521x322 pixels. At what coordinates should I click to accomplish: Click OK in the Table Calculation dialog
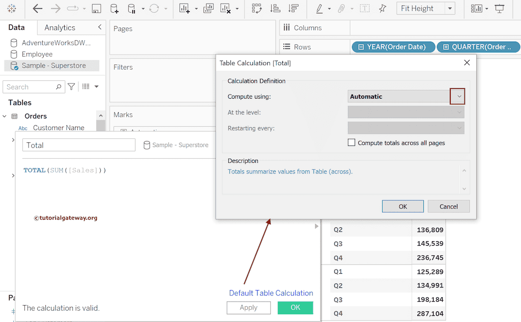pyautogui.click(x=402, y=206)
